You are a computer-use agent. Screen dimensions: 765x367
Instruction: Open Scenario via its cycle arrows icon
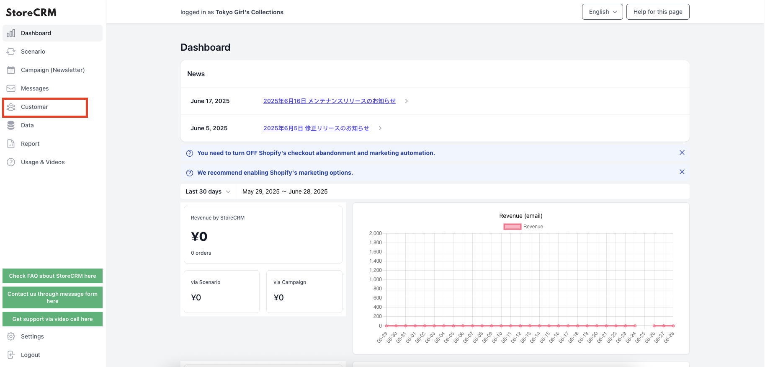tap(11, 52)
